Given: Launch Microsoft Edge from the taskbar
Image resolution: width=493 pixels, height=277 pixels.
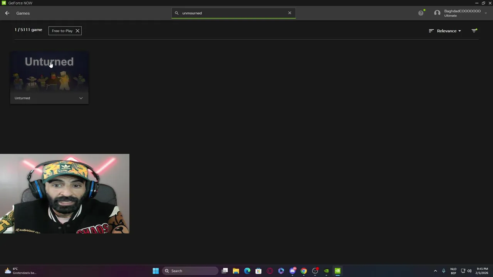Looking at the screenshot, I should tap(247, 271).
